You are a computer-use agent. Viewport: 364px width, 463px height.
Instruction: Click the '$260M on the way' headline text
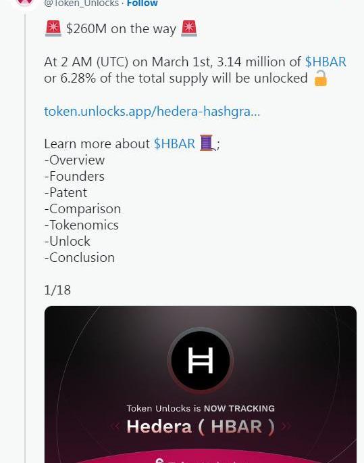121,29
